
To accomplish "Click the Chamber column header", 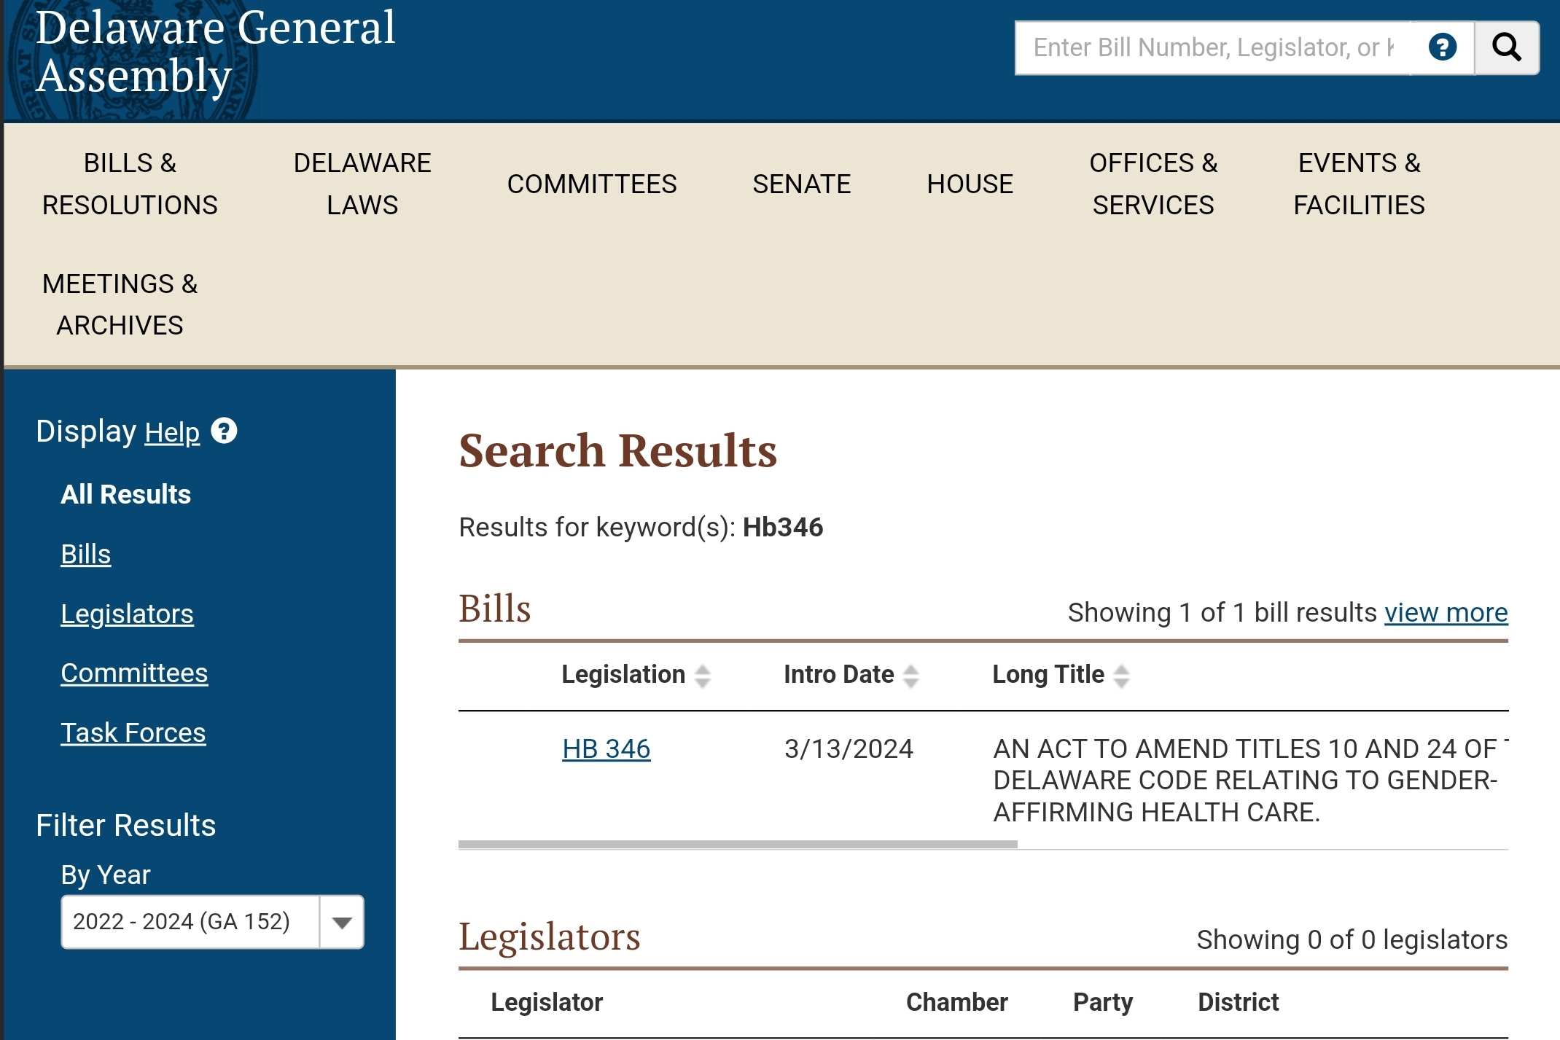I will (x=956, y=1002).
